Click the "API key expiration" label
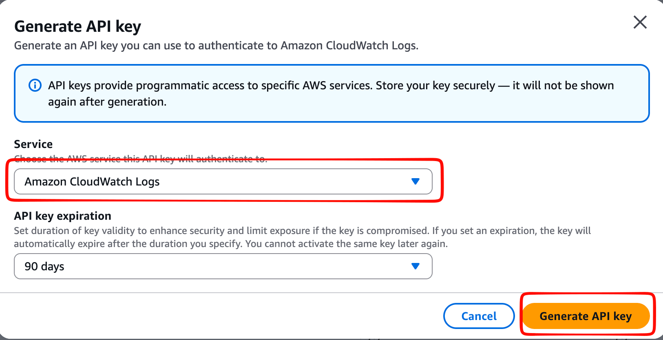 [x=62, y=216]
